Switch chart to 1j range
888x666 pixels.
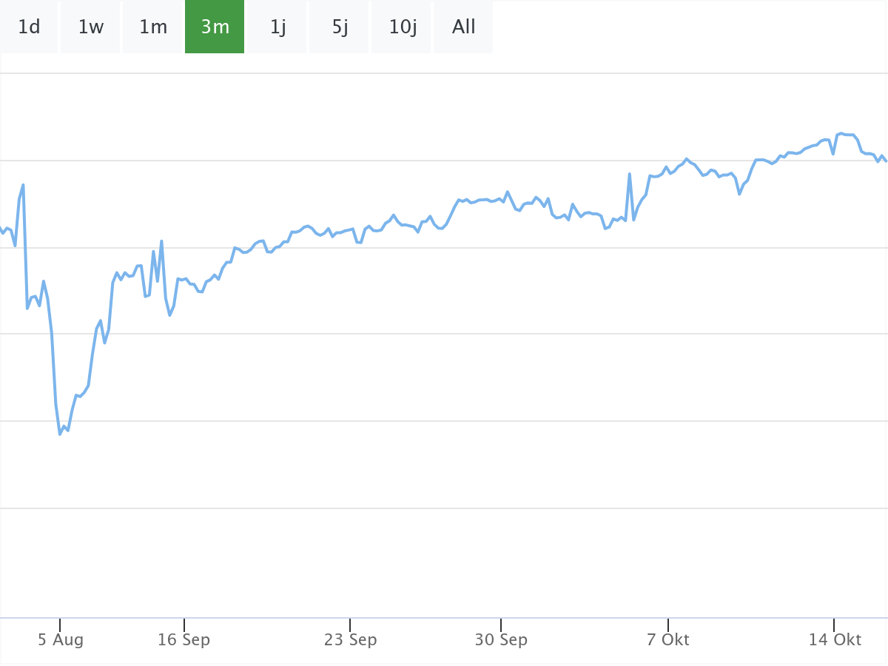click(277, 27)
